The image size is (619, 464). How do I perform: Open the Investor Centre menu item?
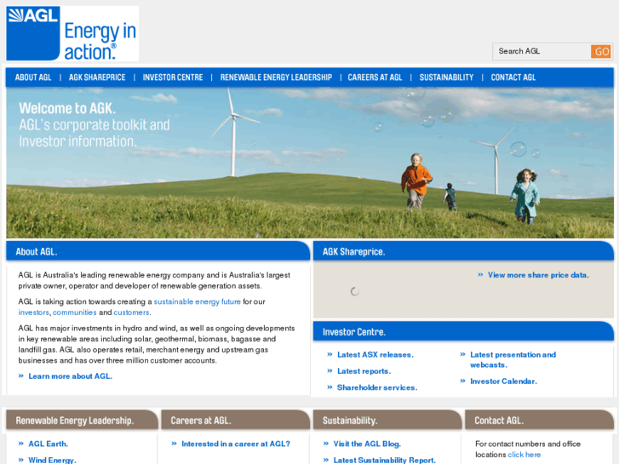click(x=173, y=77)
